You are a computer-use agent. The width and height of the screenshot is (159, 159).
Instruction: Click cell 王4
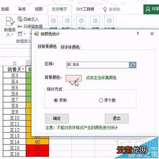click(x=15, y=81)
